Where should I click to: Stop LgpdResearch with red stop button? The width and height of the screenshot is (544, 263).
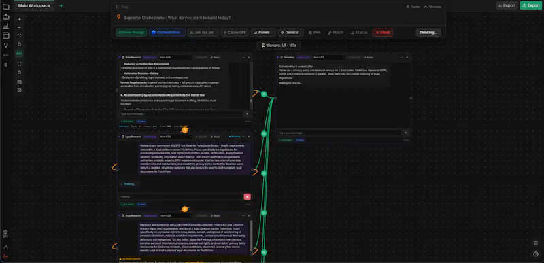(248, 197)
